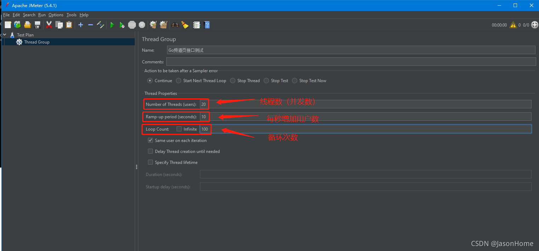Click the Duration (seconds) field
Screen dimensions: 539x251
point(366,174)
